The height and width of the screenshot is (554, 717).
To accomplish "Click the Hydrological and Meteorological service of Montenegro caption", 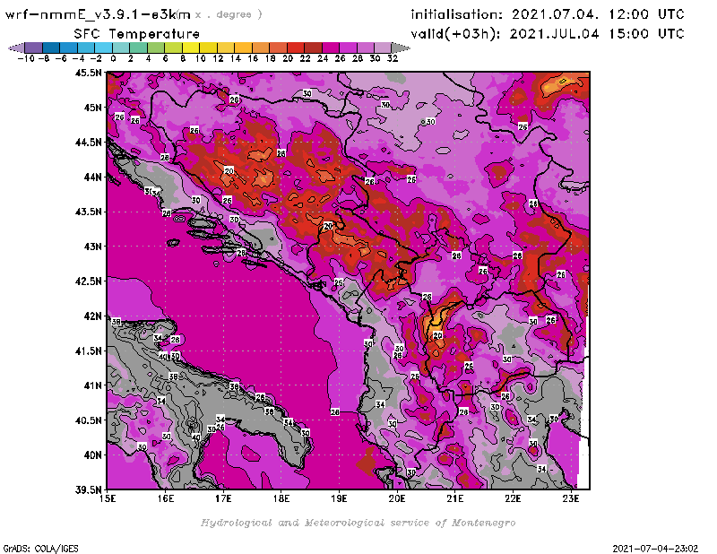I will coord(358,523).
